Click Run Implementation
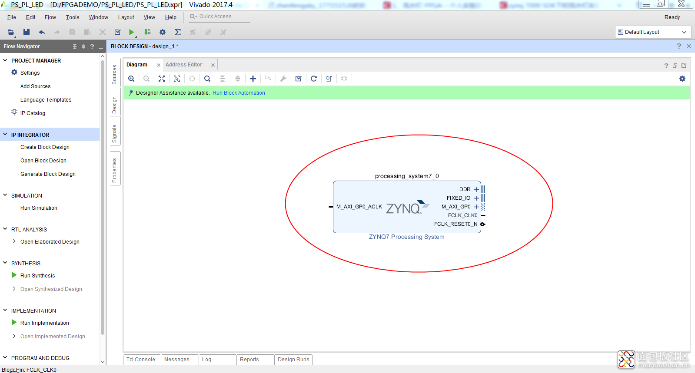695x373 pixels. pyautogui.click(x=44, y=323)
